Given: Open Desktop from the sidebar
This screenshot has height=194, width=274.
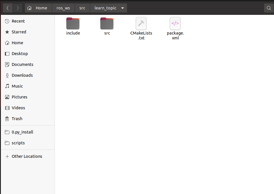Looking at the screenshot, I should (x=28, y=54).
